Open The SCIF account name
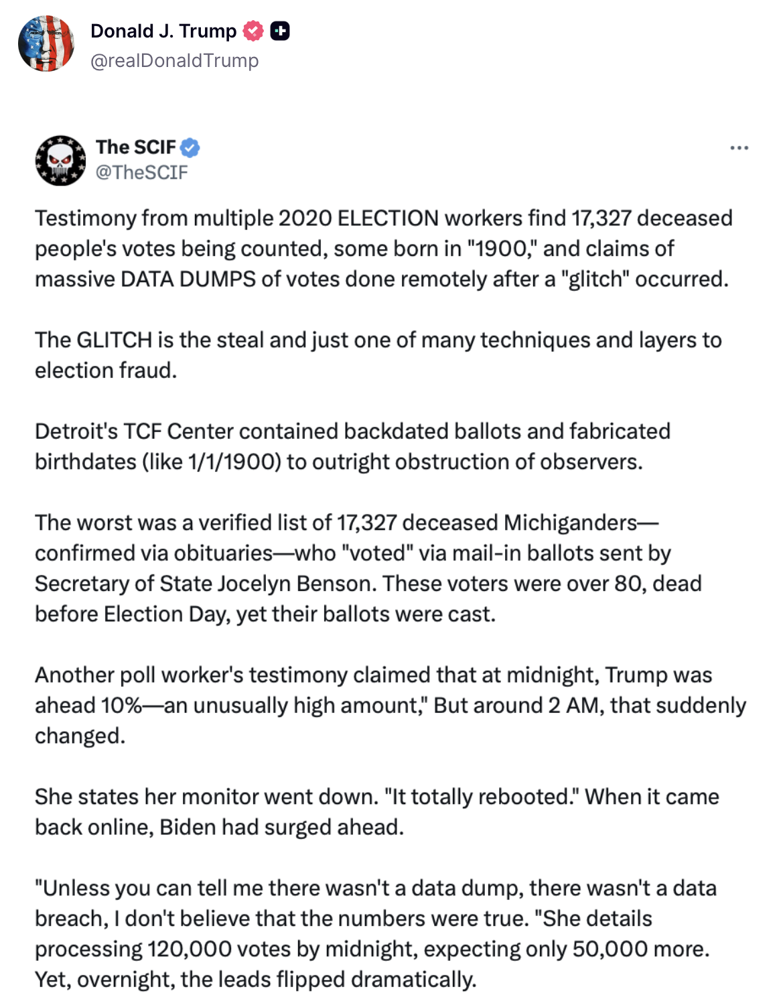This screenshot has height=1005, width=781. pos(135,147)
